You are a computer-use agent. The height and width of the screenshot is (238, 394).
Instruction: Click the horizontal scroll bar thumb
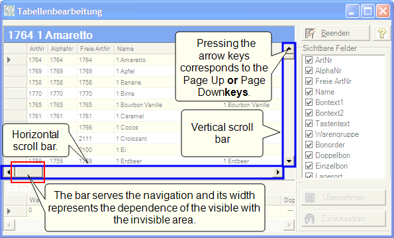point(28,173)
